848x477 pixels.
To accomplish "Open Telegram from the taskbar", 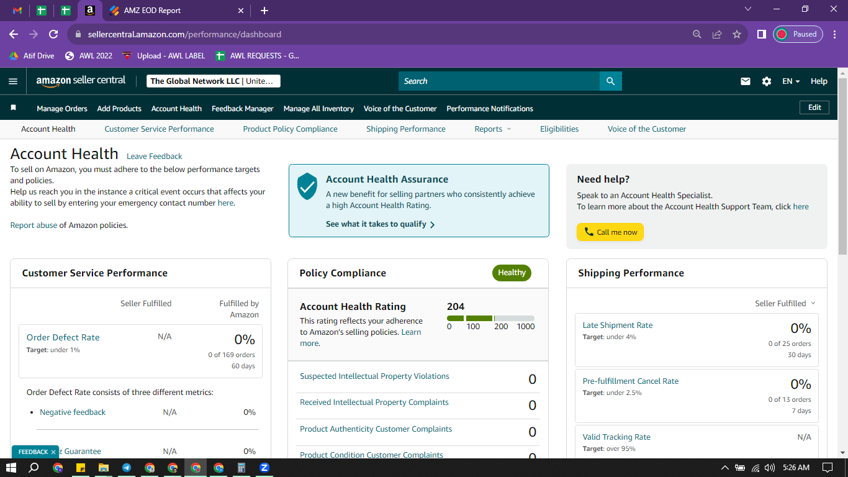I will click(127, 468).
